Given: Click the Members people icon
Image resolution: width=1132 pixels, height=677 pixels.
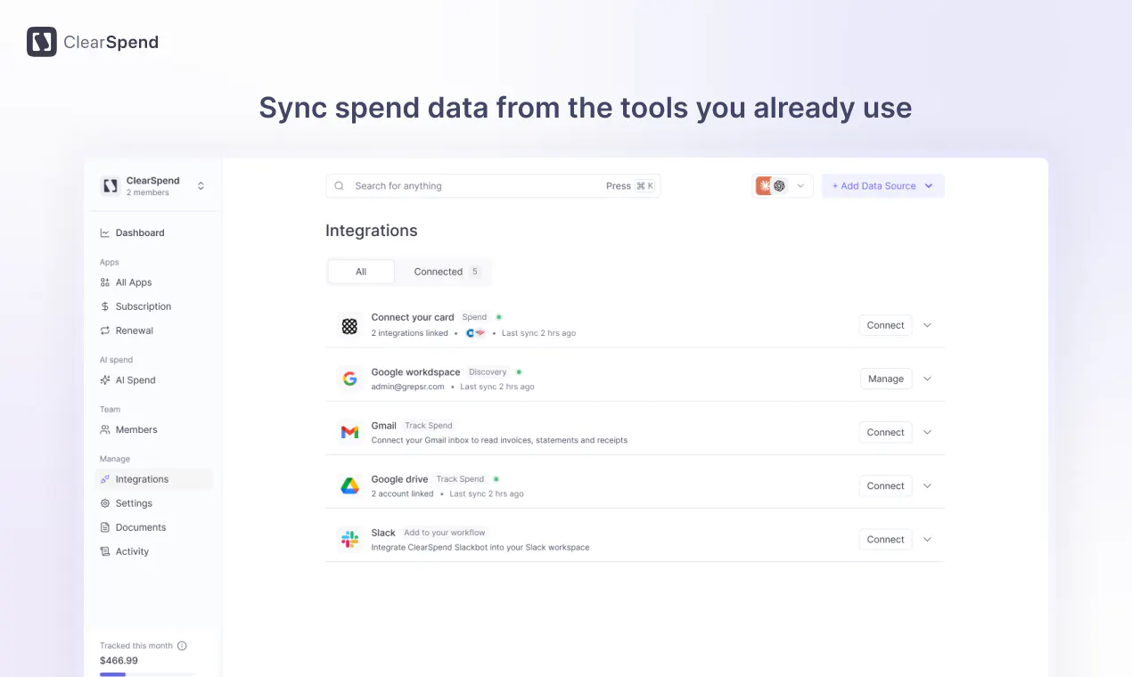Looking at the screenshot, I should click(105, 429).
